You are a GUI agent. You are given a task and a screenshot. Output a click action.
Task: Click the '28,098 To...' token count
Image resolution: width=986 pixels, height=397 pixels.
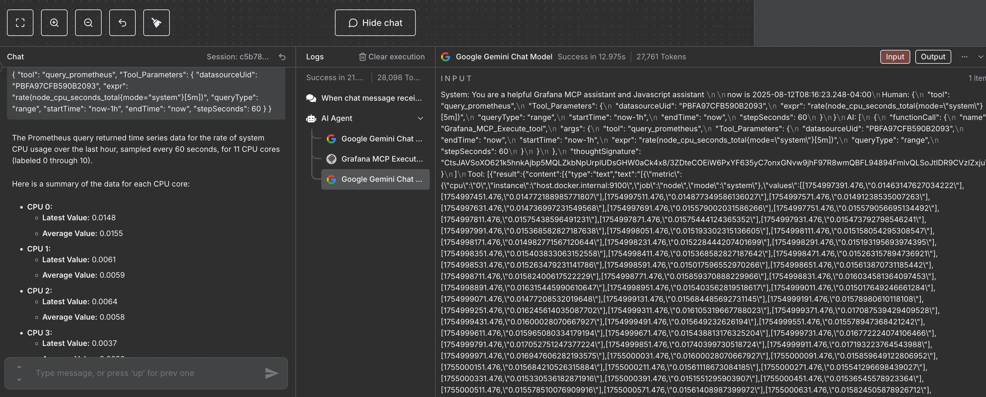coord(398,78)
